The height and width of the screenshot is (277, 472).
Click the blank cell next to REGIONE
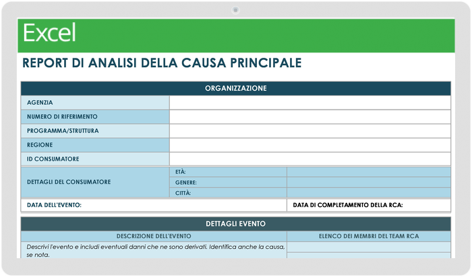click(x=310, y=145)
